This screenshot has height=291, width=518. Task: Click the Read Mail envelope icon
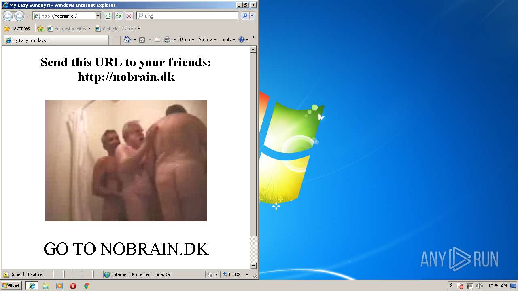[x=157, y=40]
